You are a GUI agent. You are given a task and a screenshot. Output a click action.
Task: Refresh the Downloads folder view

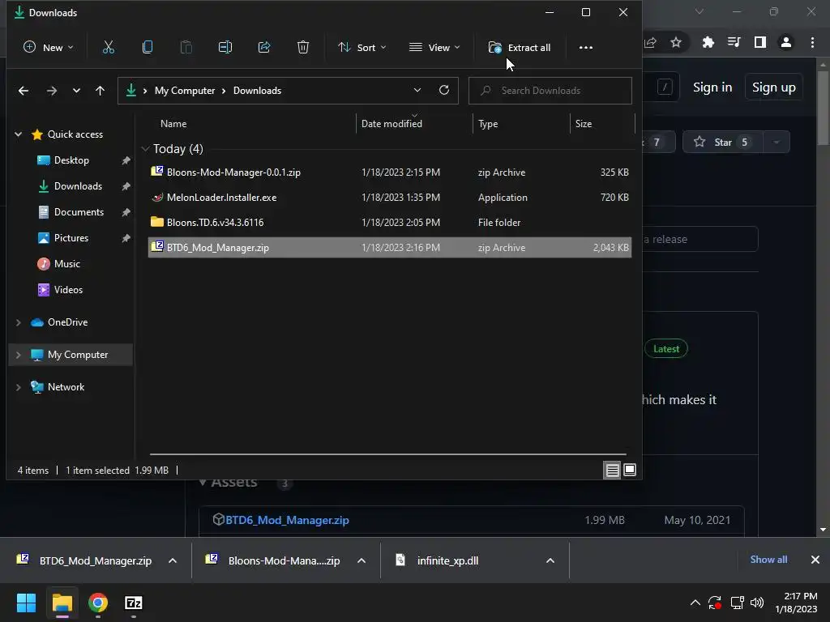(444, 91)
